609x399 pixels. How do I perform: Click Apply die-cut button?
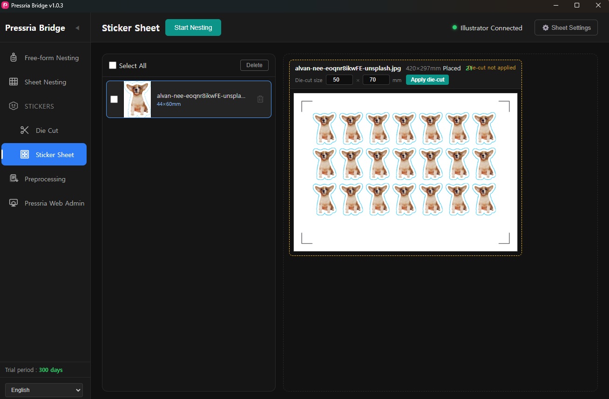tap(427, 80)
